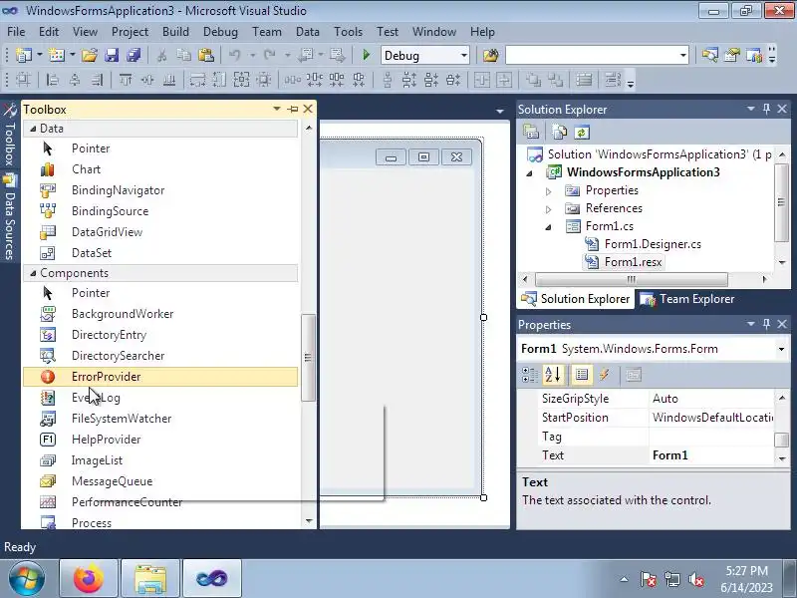797x598 pixels.
Task: Click the Save icon in toolbar
Action: (112, 55)
